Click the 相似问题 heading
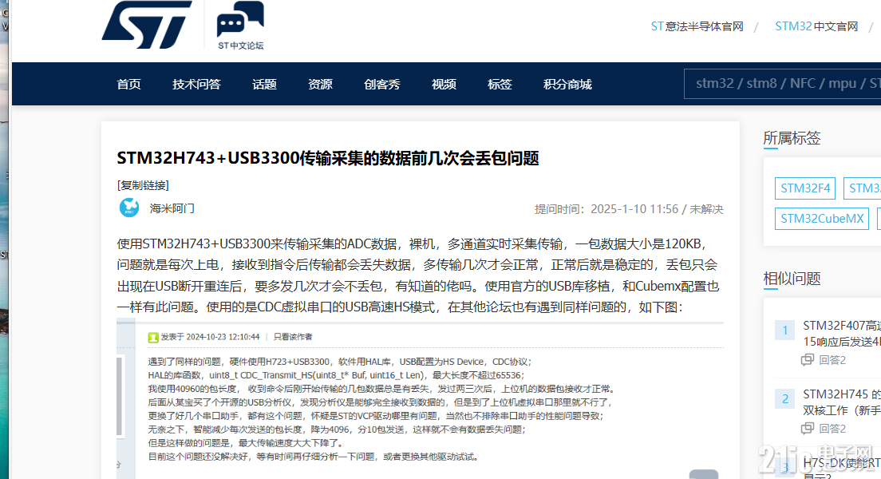The height and width of the screenshot is (479, 881). tap(792, 279)
